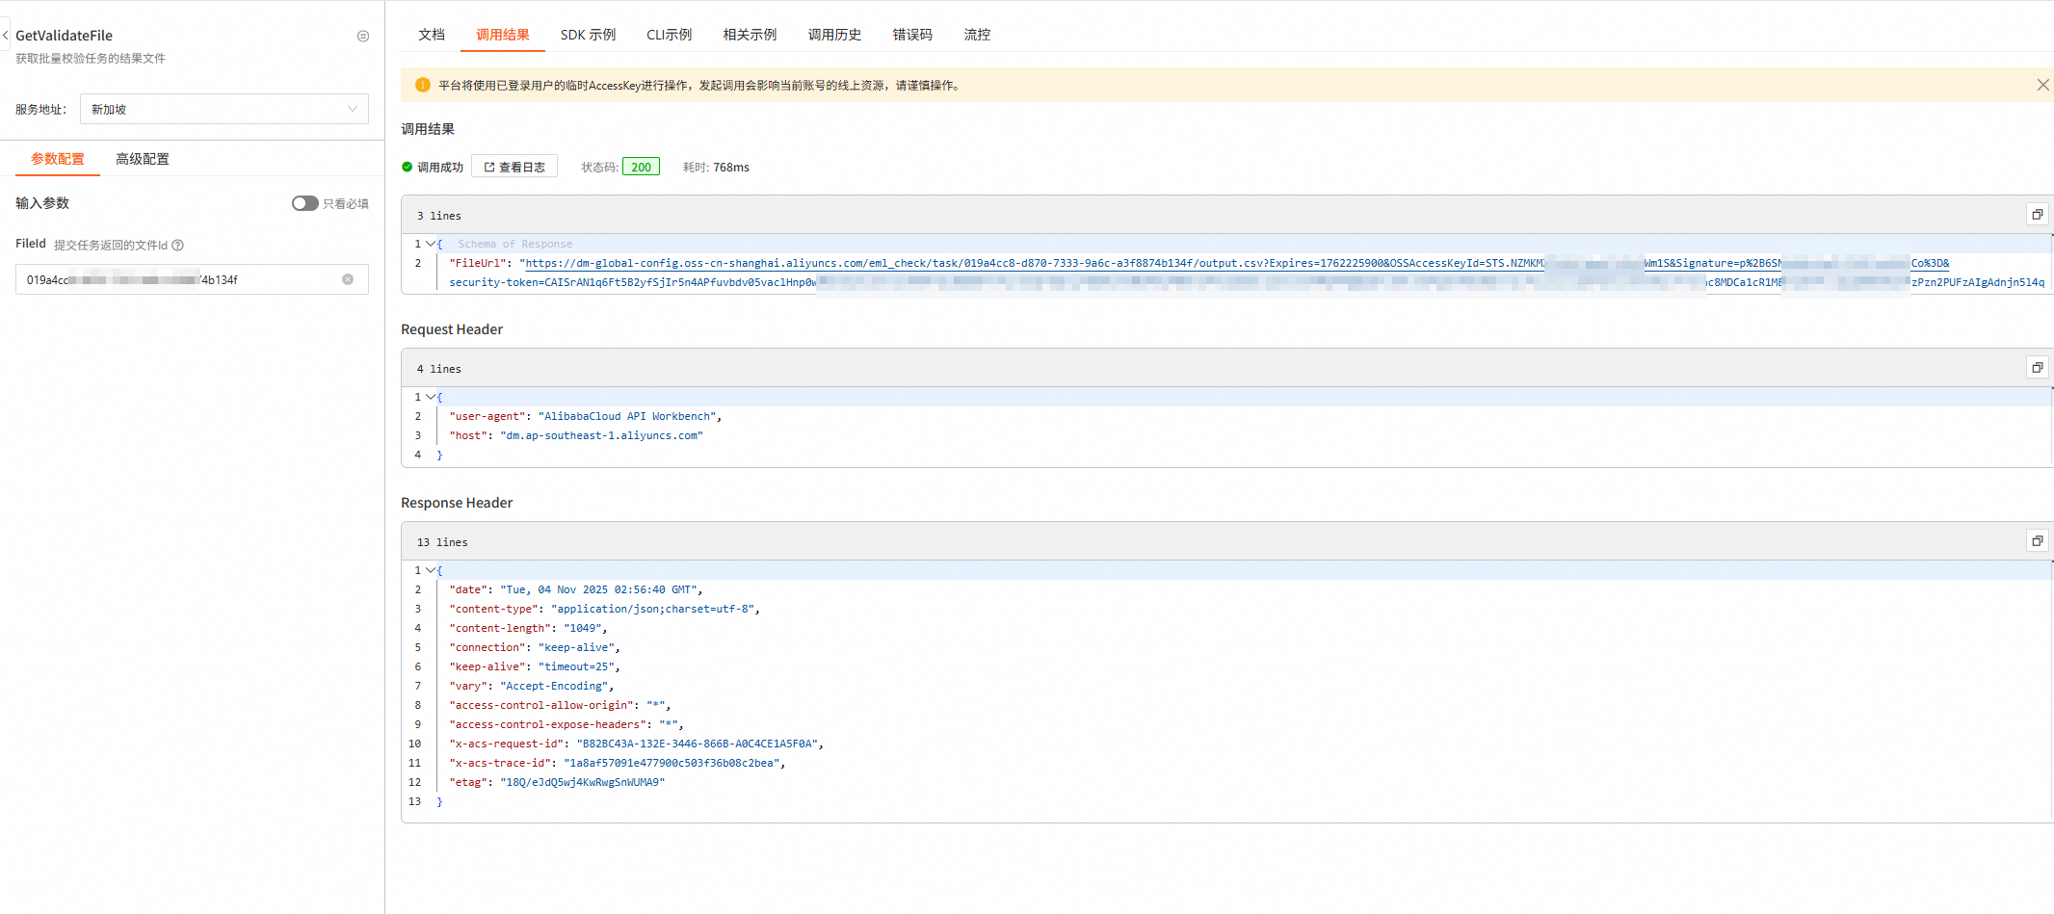Click the connection keep-alive line
2054x914 pixels.
[x=535, y=647]
